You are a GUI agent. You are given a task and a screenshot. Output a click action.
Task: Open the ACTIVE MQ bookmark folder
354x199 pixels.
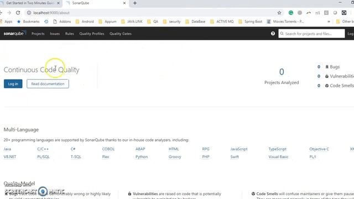(x=222, y=22)
